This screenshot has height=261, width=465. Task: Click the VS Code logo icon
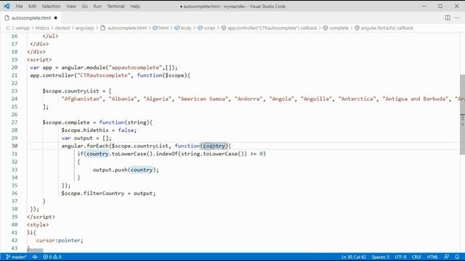(x=7, y=7)
